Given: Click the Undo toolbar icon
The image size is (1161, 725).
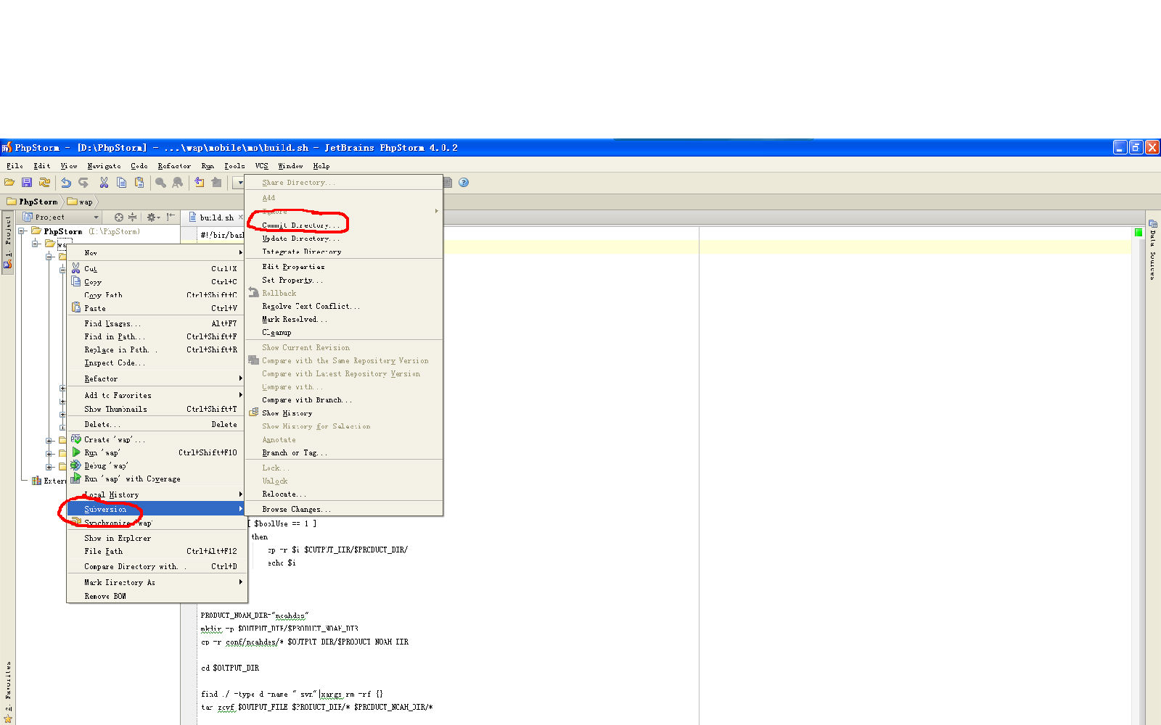Looking at the screenshot, I should (66, 183).
